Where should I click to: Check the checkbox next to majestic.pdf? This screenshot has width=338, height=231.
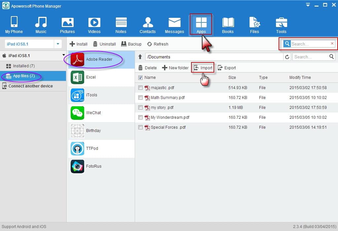pos(141,88)
